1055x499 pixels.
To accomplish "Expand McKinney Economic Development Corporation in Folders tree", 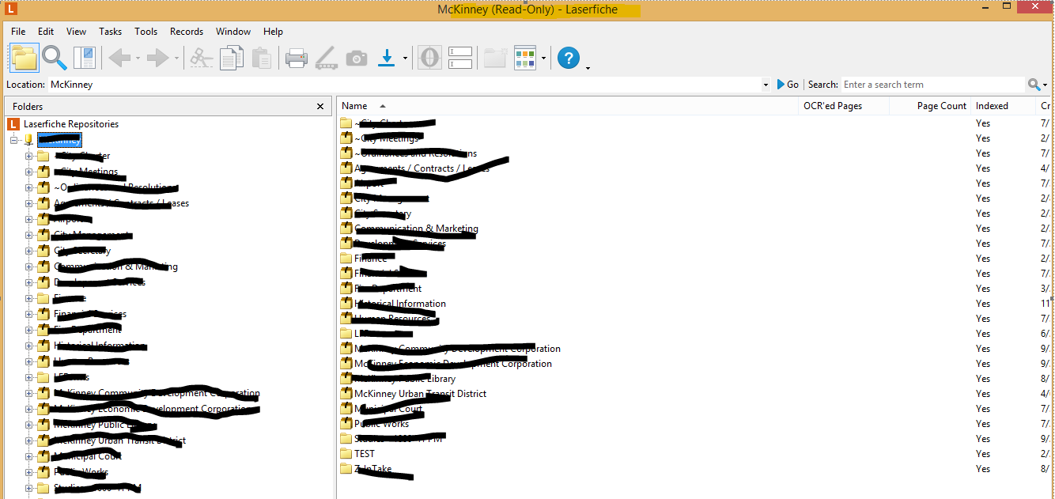I will click(29, 409).
